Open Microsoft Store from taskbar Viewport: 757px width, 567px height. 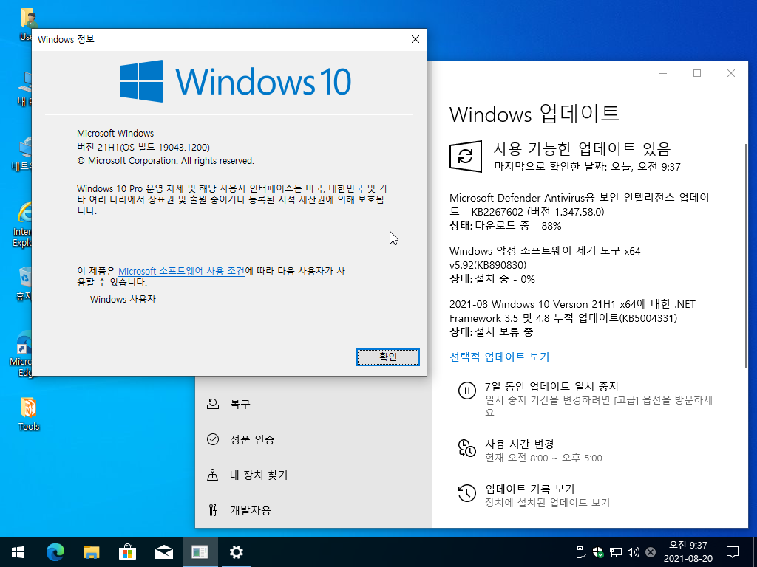[x=127, y=552]
